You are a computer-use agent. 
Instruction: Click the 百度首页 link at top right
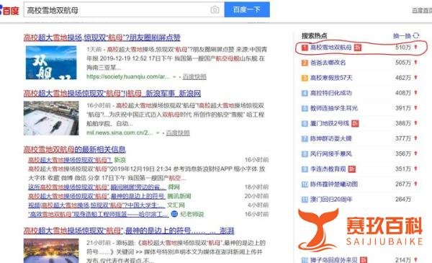(x=422, y=11)
